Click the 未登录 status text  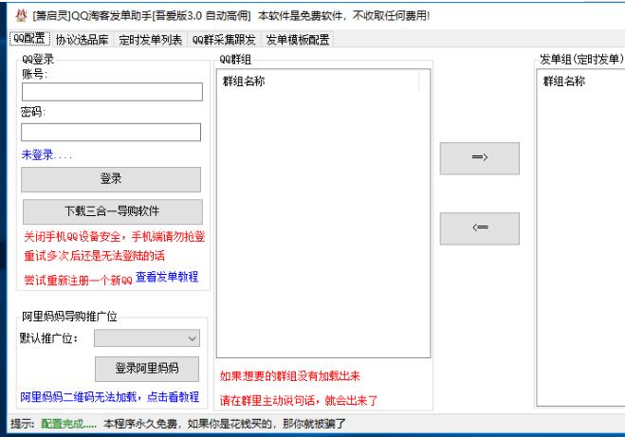pos(46,155)
